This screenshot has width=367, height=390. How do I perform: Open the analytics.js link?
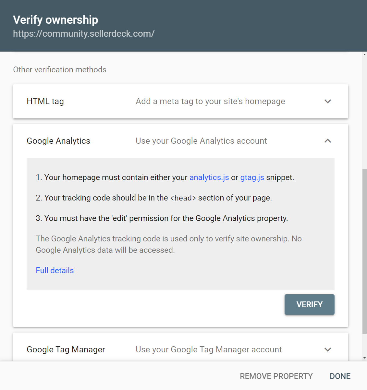(209, 177)
